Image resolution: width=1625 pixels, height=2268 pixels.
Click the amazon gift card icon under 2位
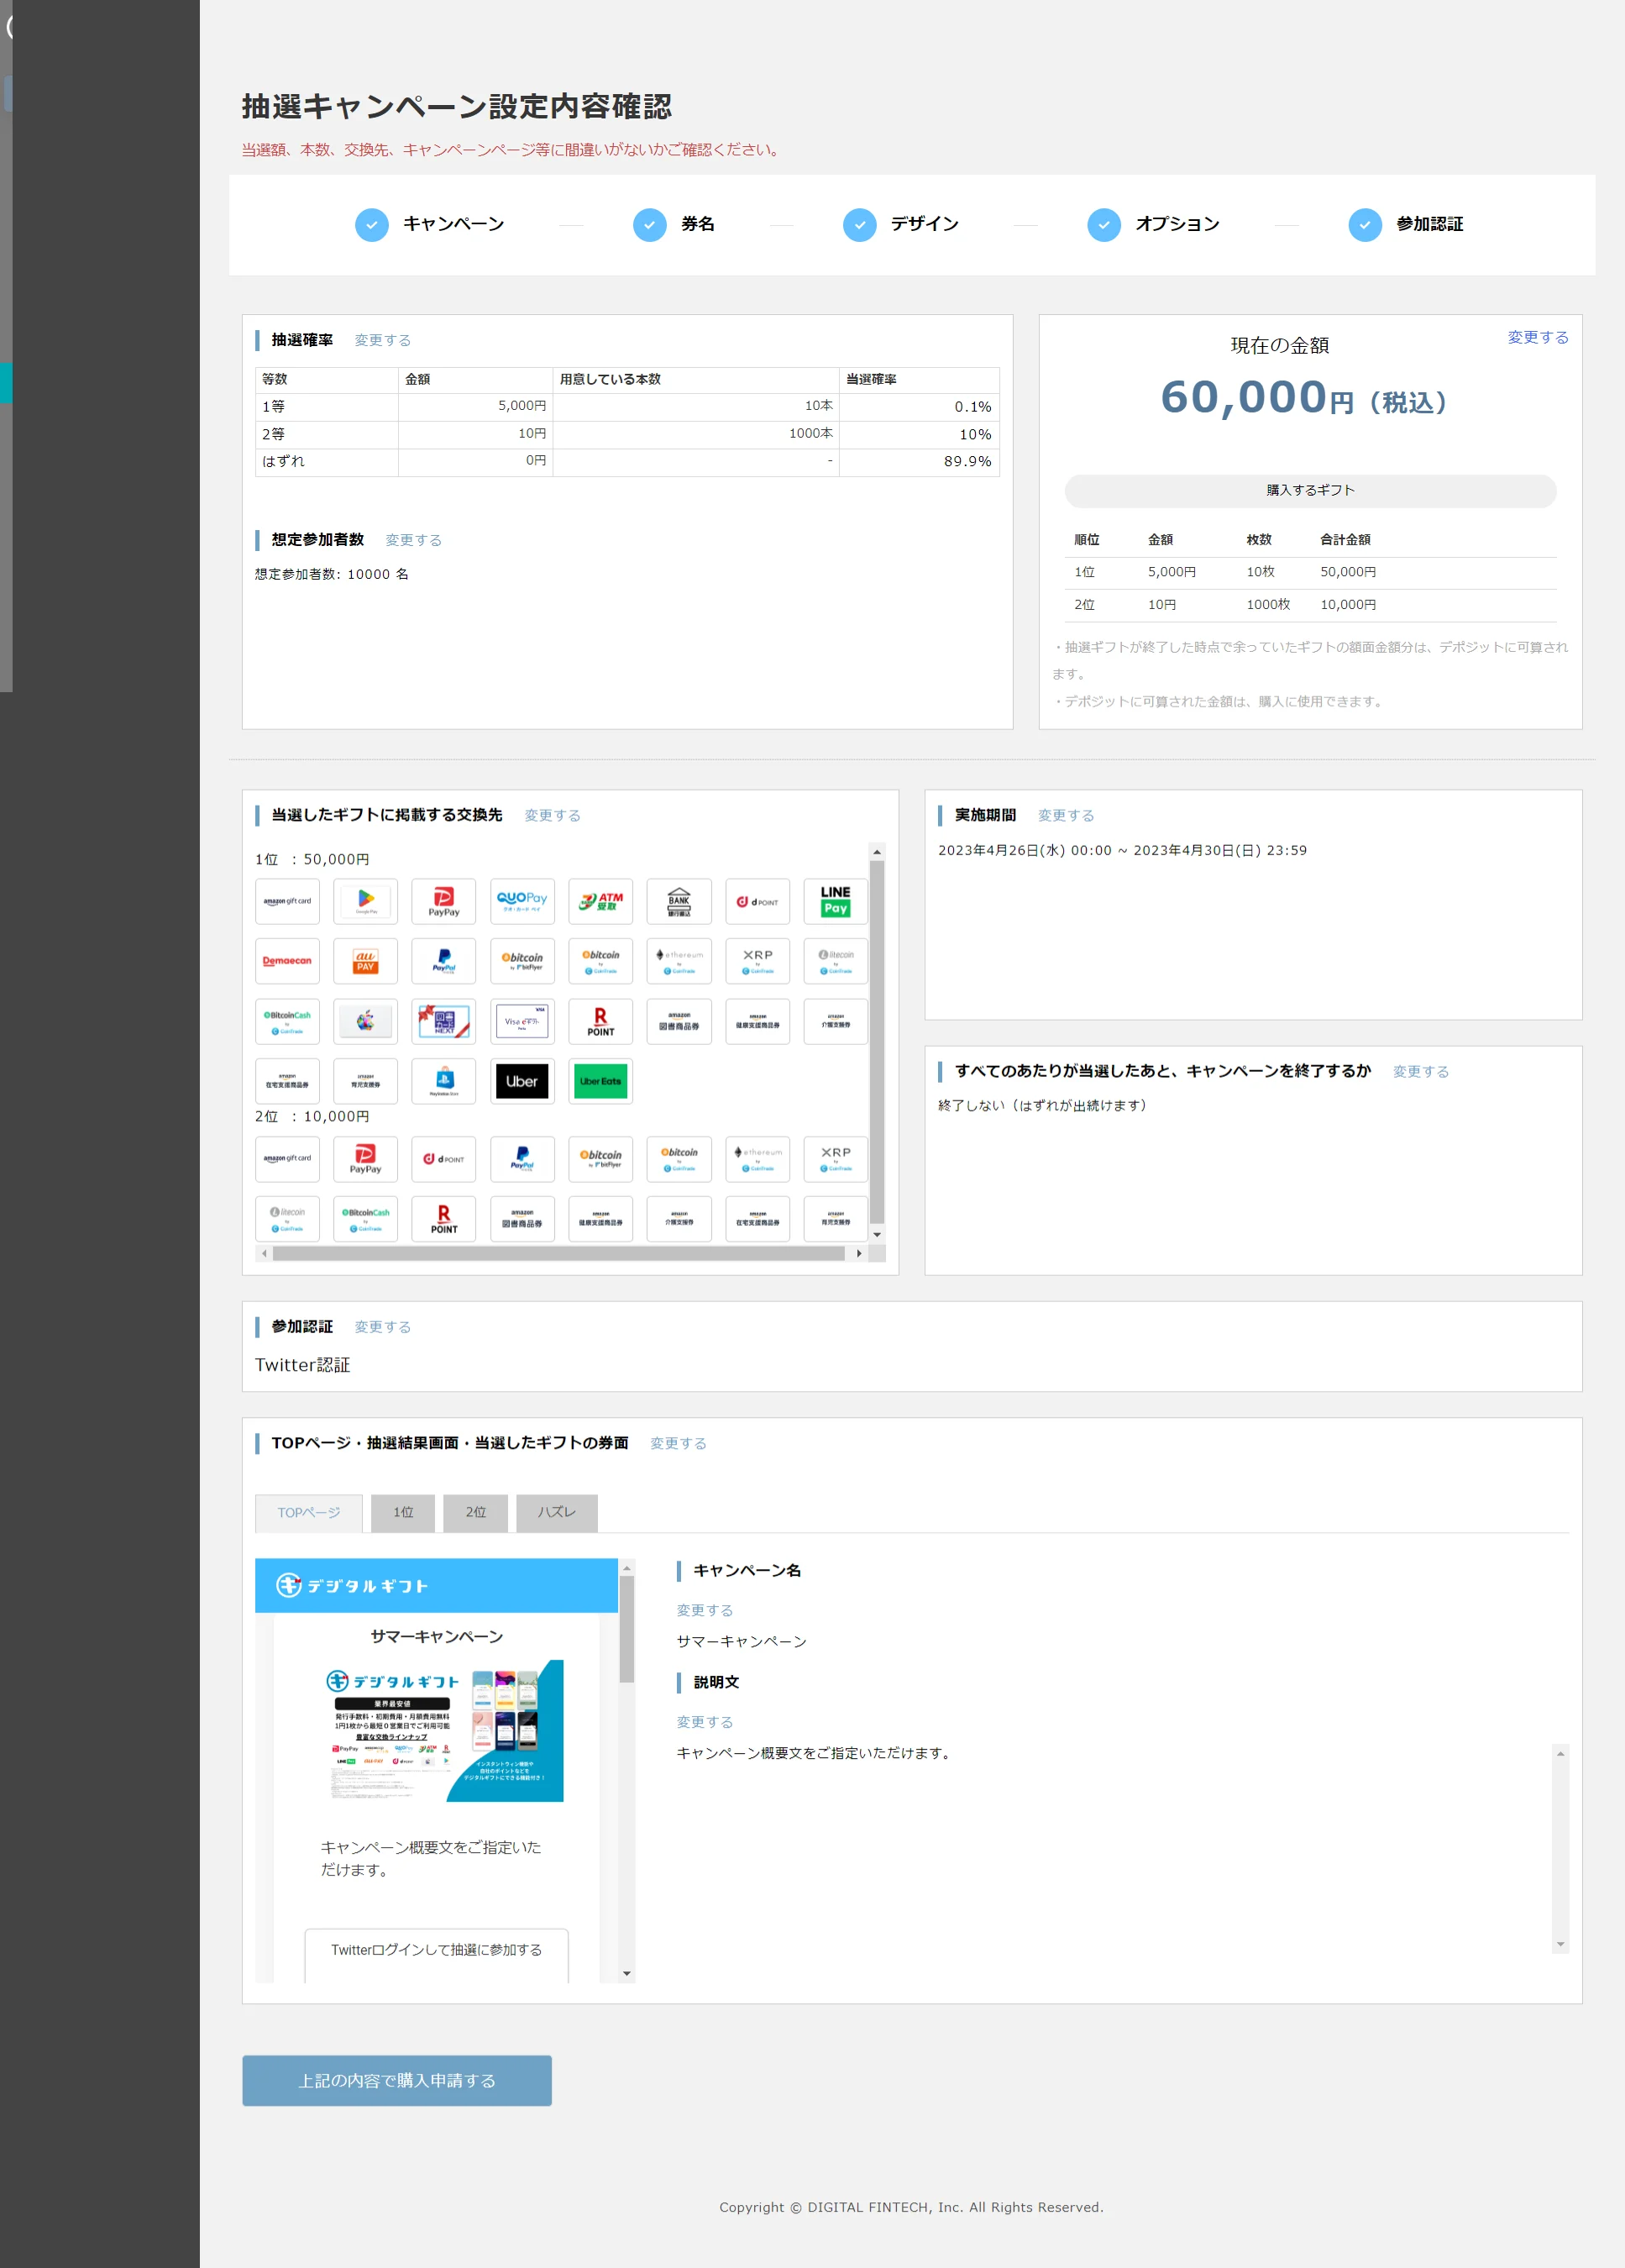coord(287,1159)
